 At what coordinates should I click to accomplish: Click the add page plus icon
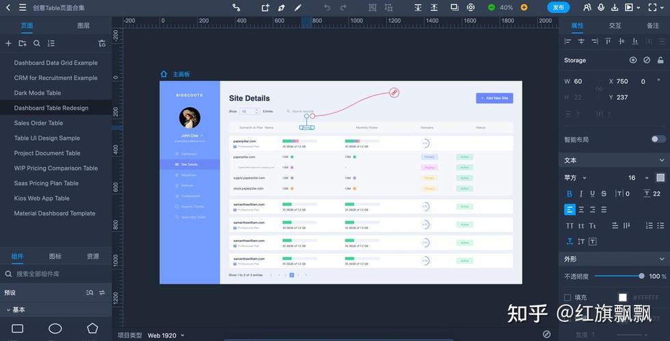pyautogui.click(x=8, y=44)
